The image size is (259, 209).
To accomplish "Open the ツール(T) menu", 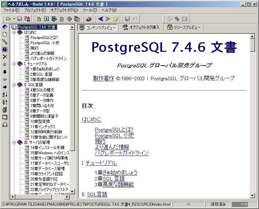I will pyautogui.click(x=90, y=10).
